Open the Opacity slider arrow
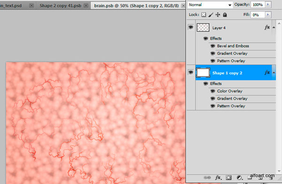The height and width of the screenshot is (184, 282). pyautogui.click(x=268, y=5)
